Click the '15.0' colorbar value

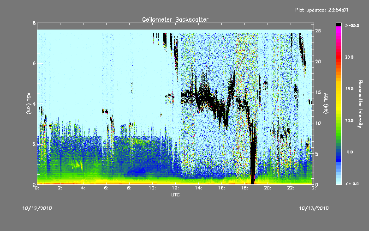pyautogui.click(x=349, y=89)
